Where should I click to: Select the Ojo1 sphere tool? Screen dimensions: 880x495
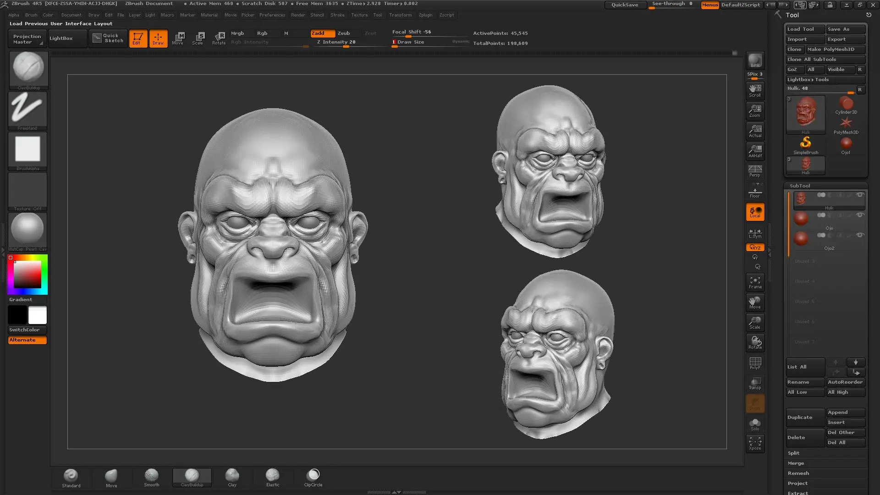point(846,146)
